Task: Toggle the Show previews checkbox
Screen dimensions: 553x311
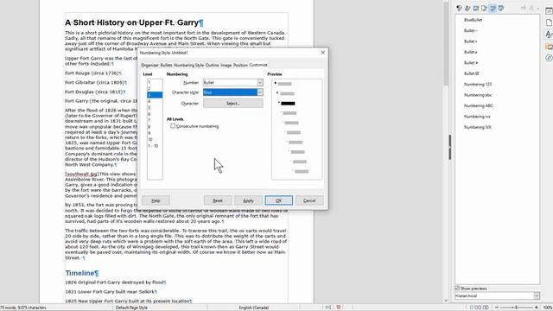Action: pos(457,289)
